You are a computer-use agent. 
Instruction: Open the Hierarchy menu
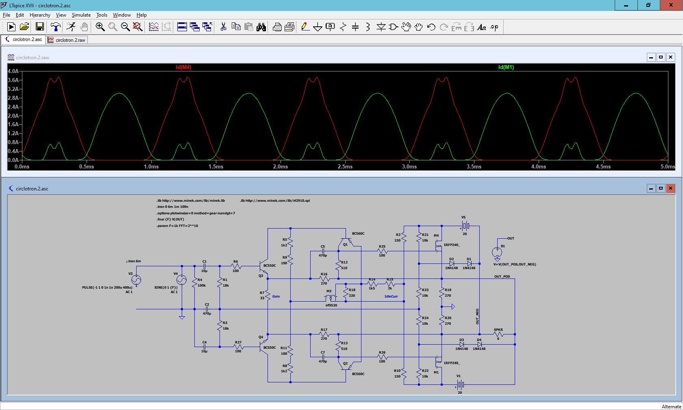(x=40, y=15)
